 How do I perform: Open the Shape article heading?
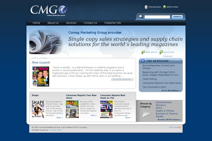[35, 95]
